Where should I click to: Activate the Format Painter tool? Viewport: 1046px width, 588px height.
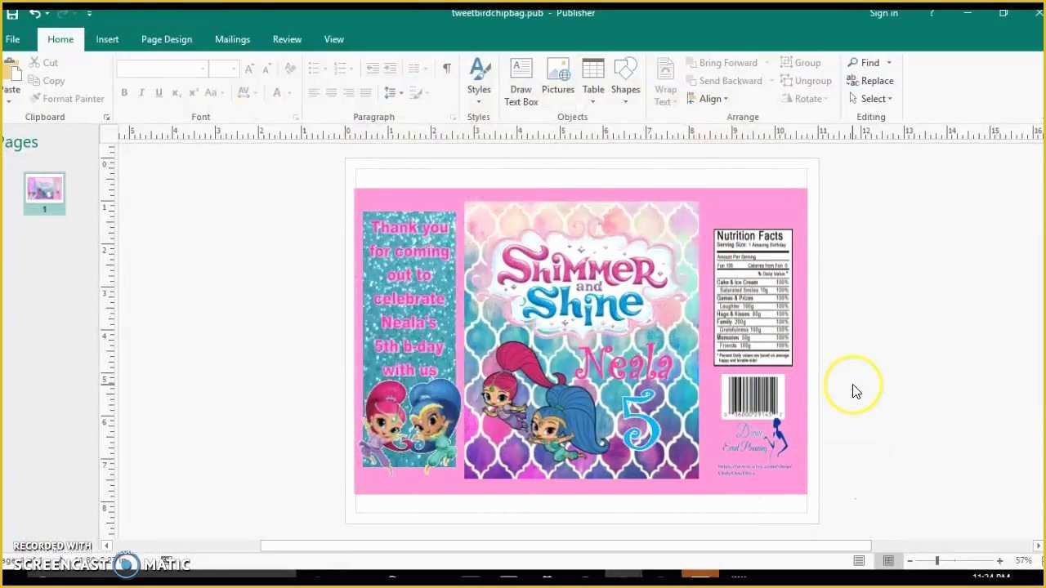66,99
